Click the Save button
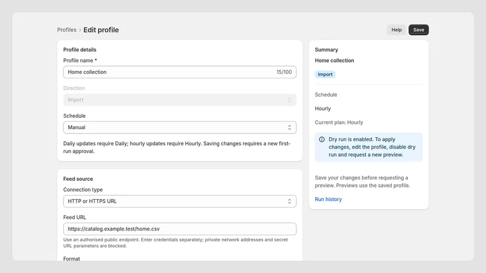 pyautogui.click(x=419, y=30)
